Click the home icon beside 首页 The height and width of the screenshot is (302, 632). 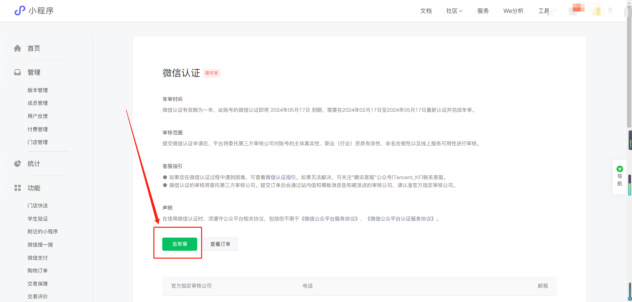tap(17, 48)
